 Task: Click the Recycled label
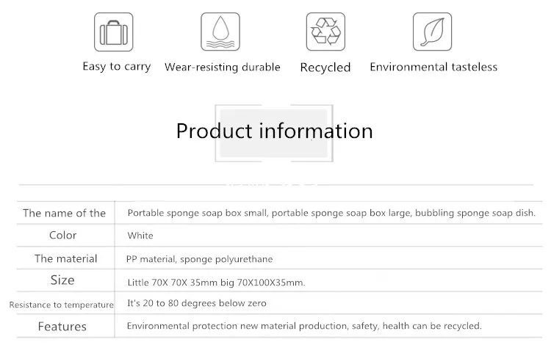point(325,68)
